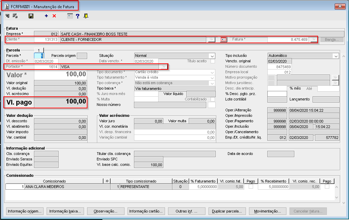Click Tipo comissionado column header
The width and height of the screenshot is (349, 220).
point(141,181)
